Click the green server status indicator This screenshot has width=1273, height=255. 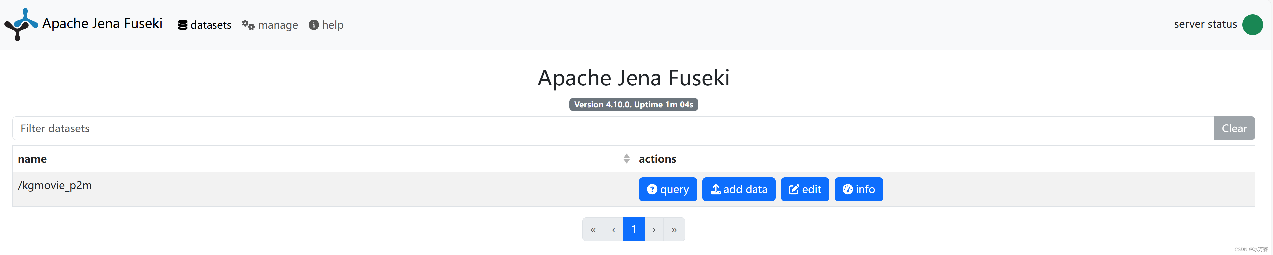tap(1252, 25)
